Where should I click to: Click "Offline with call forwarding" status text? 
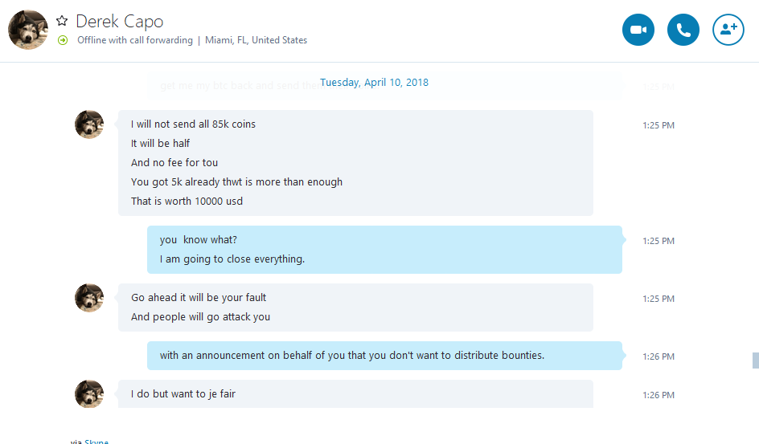[135, 40]
